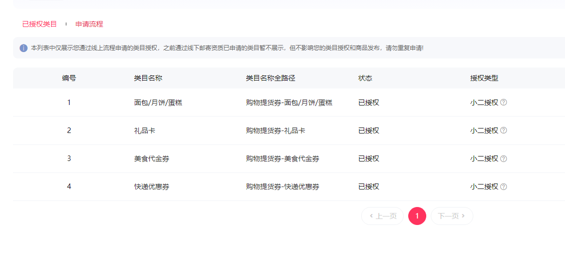
Task: Select page 1 in pagination
Action: [x=417, y=216]
